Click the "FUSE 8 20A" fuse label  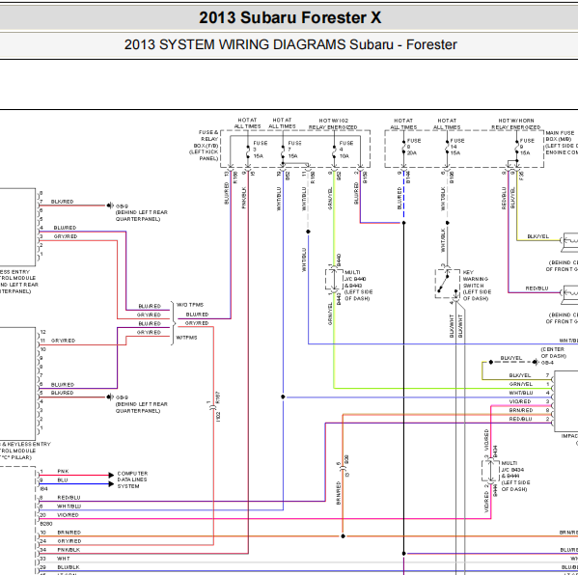[414, 147]
